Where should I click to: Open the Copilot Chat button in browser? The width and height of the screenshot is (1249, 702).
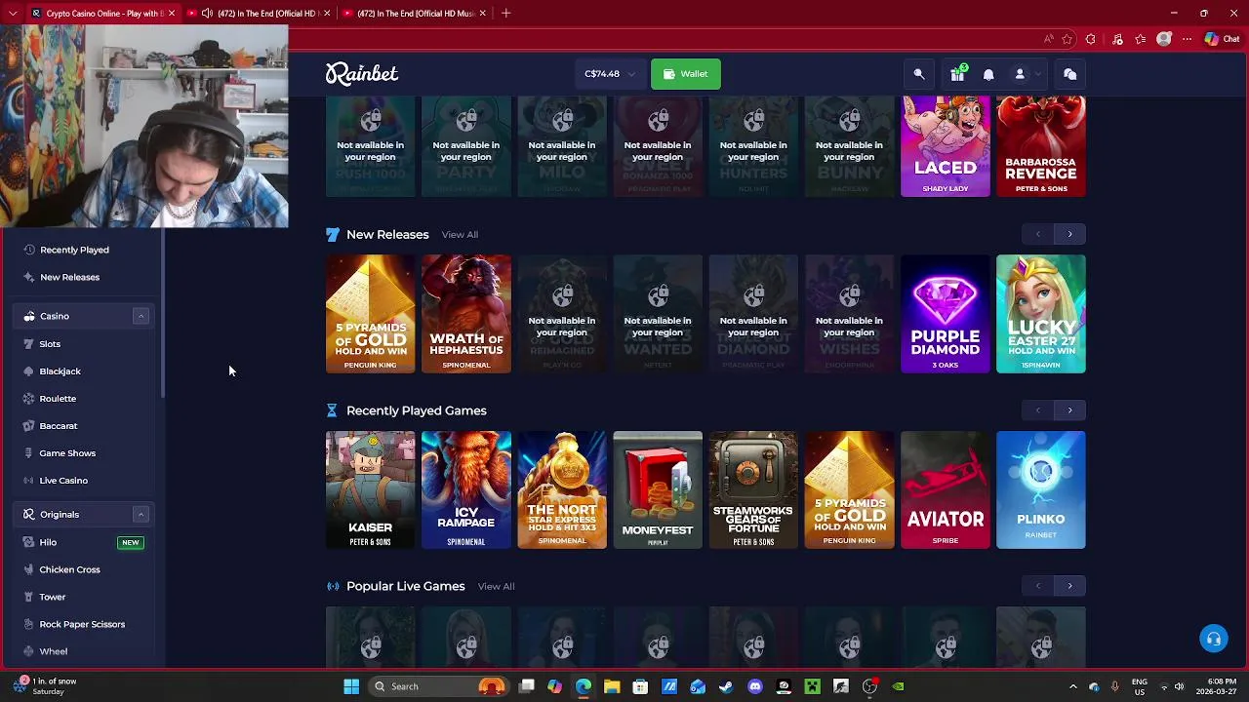[x=1222, y=39]
